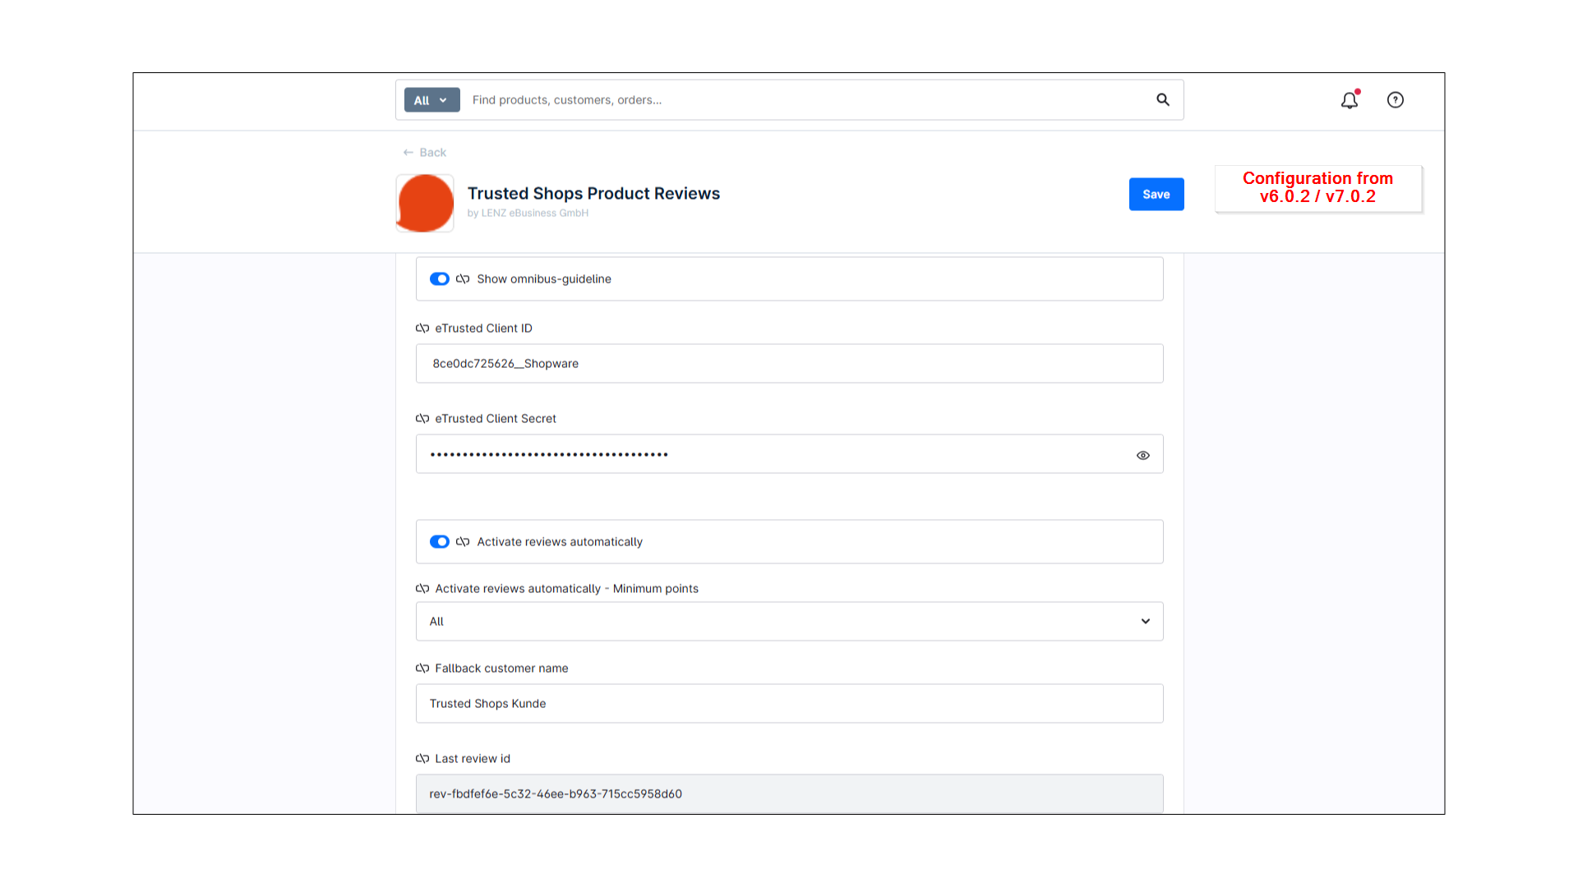
Task: Reveal the eTrusted Client Secret with eye icon
Action: coord(1143,455)
